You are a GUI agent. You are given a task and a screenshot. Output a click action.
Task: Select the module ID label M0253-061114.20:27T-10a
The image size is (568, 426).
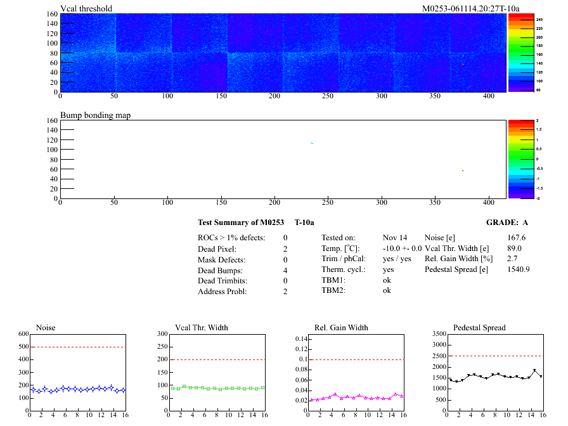coord(470,9)
